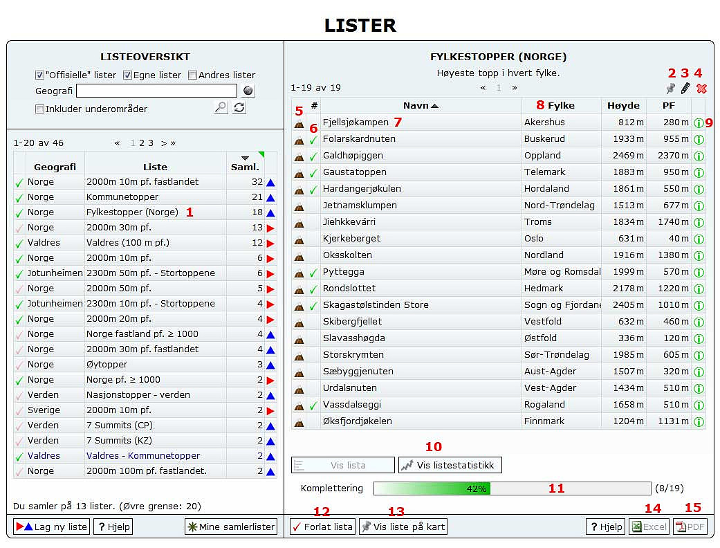Sort table by the Navn column header
The width and height of the screenshot is (720, 548).
coord(421,106)
